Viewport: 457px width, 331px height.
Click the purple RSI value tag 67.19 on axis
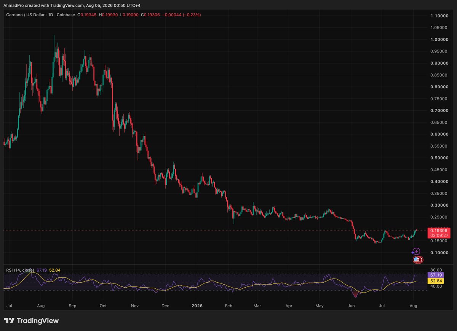(x=436, y=275)
